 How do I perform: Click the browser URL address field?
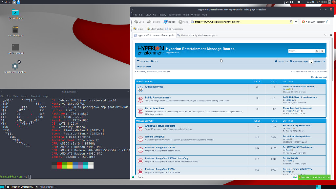point(242,22)
